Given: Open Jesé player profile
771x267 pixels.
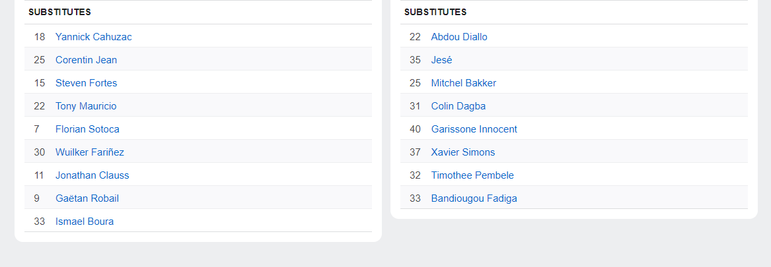Looking at the screenshot, I should (x=441, y=60).
